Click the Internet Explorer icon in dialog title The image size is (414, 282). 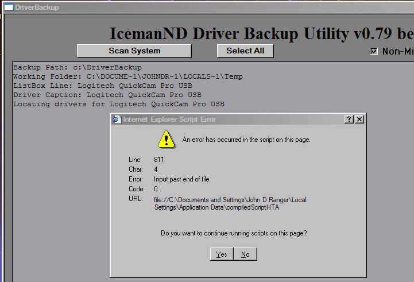coord(117,119)
